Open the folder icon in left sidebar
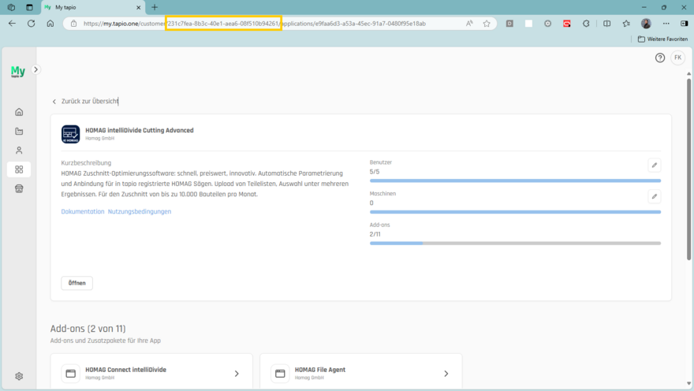 pos(19,132)
